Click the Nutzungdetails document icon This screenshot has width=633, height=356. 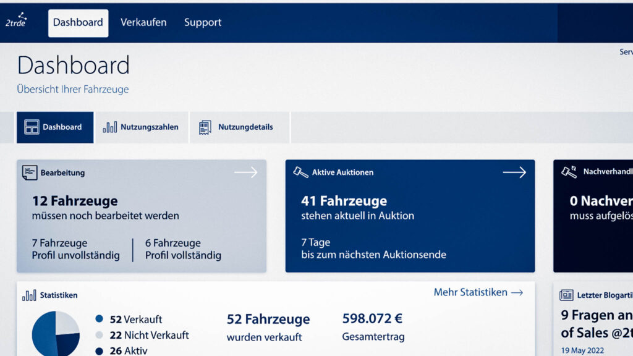205,127
